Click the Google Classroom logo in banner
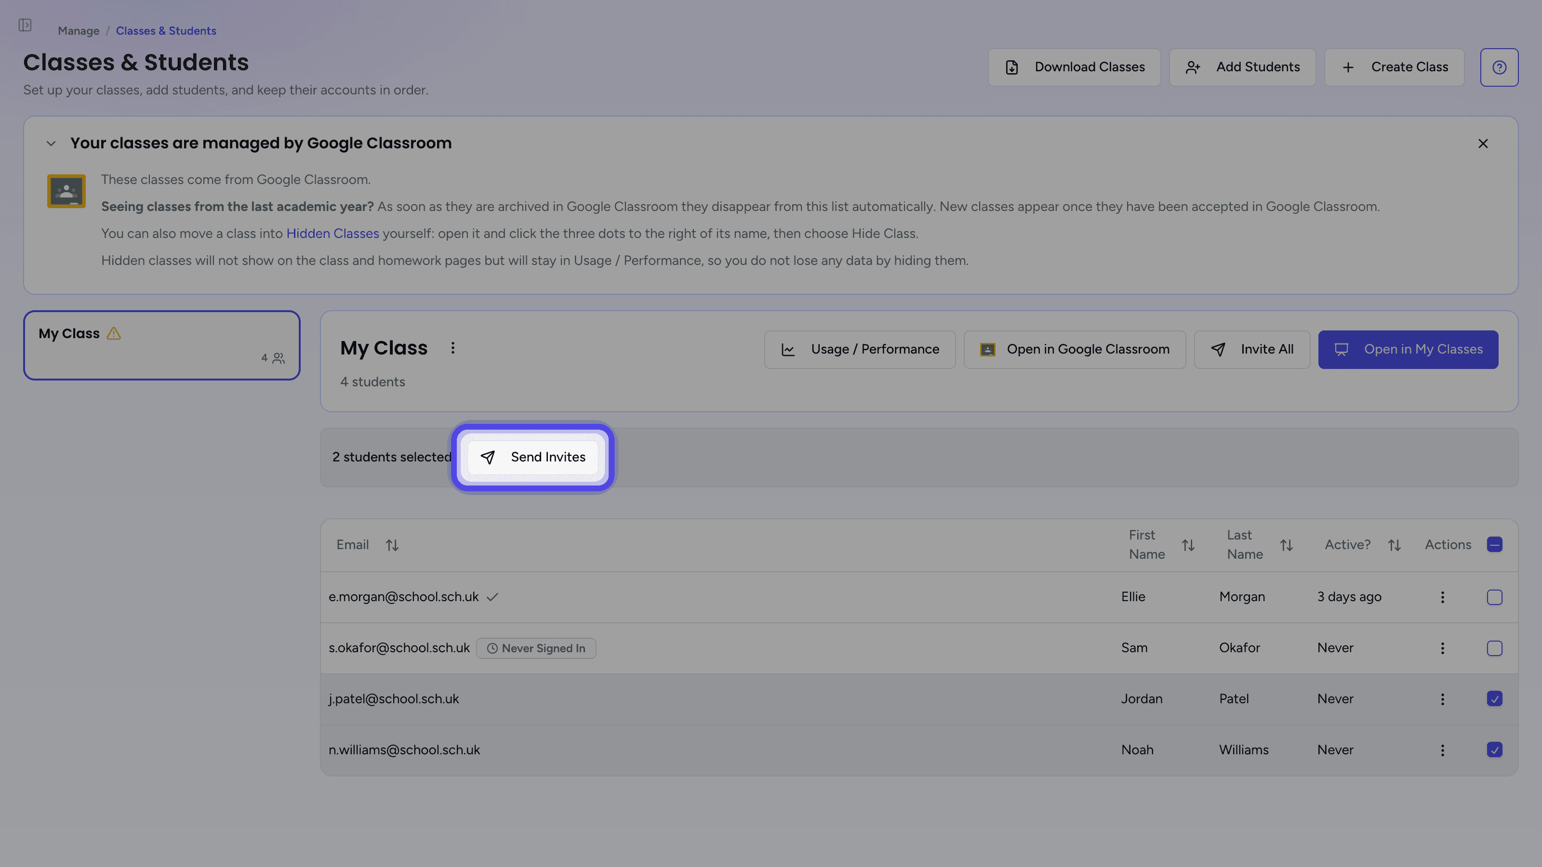Screen dimensions: 1542x867 tap(66, 191)
